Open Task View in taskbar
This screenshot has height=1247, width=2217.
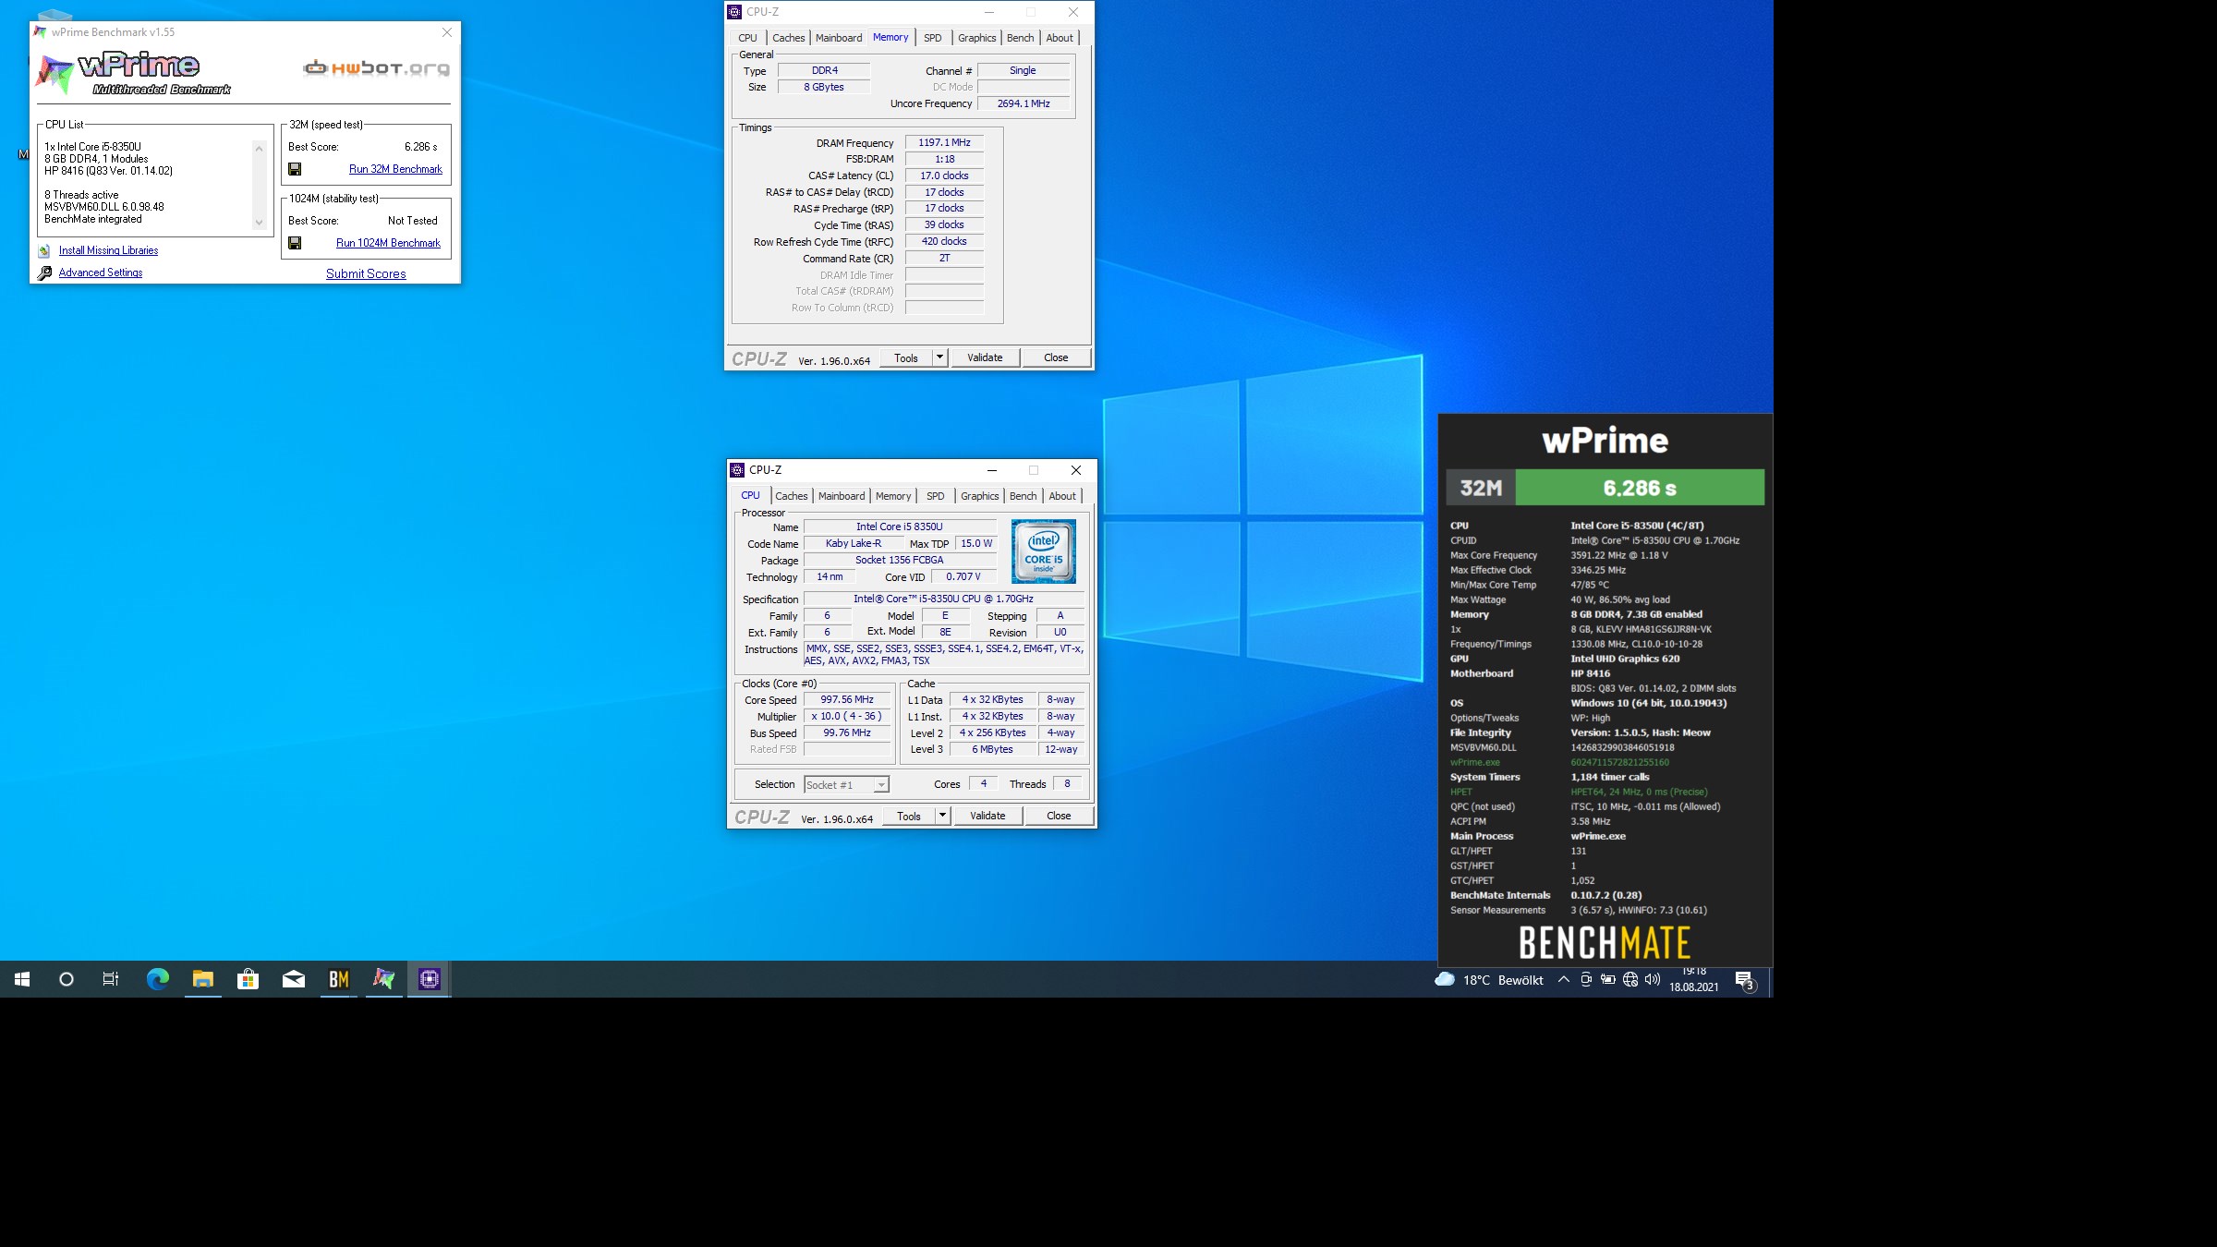[x=111, y=979]
